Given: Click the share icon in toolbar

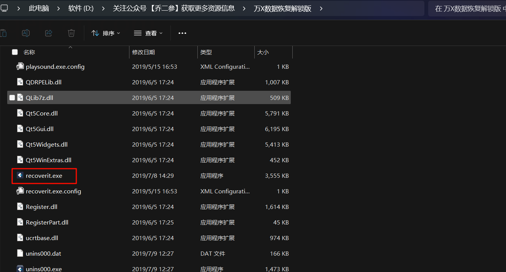Looking at the screenshot, I should click(x=49, y=33).
